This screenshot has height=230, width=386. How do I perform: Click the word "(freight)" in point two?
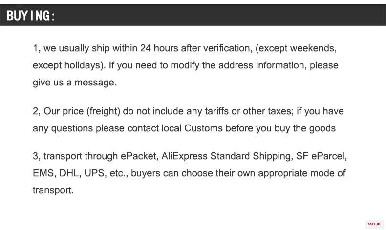(103, 111)
